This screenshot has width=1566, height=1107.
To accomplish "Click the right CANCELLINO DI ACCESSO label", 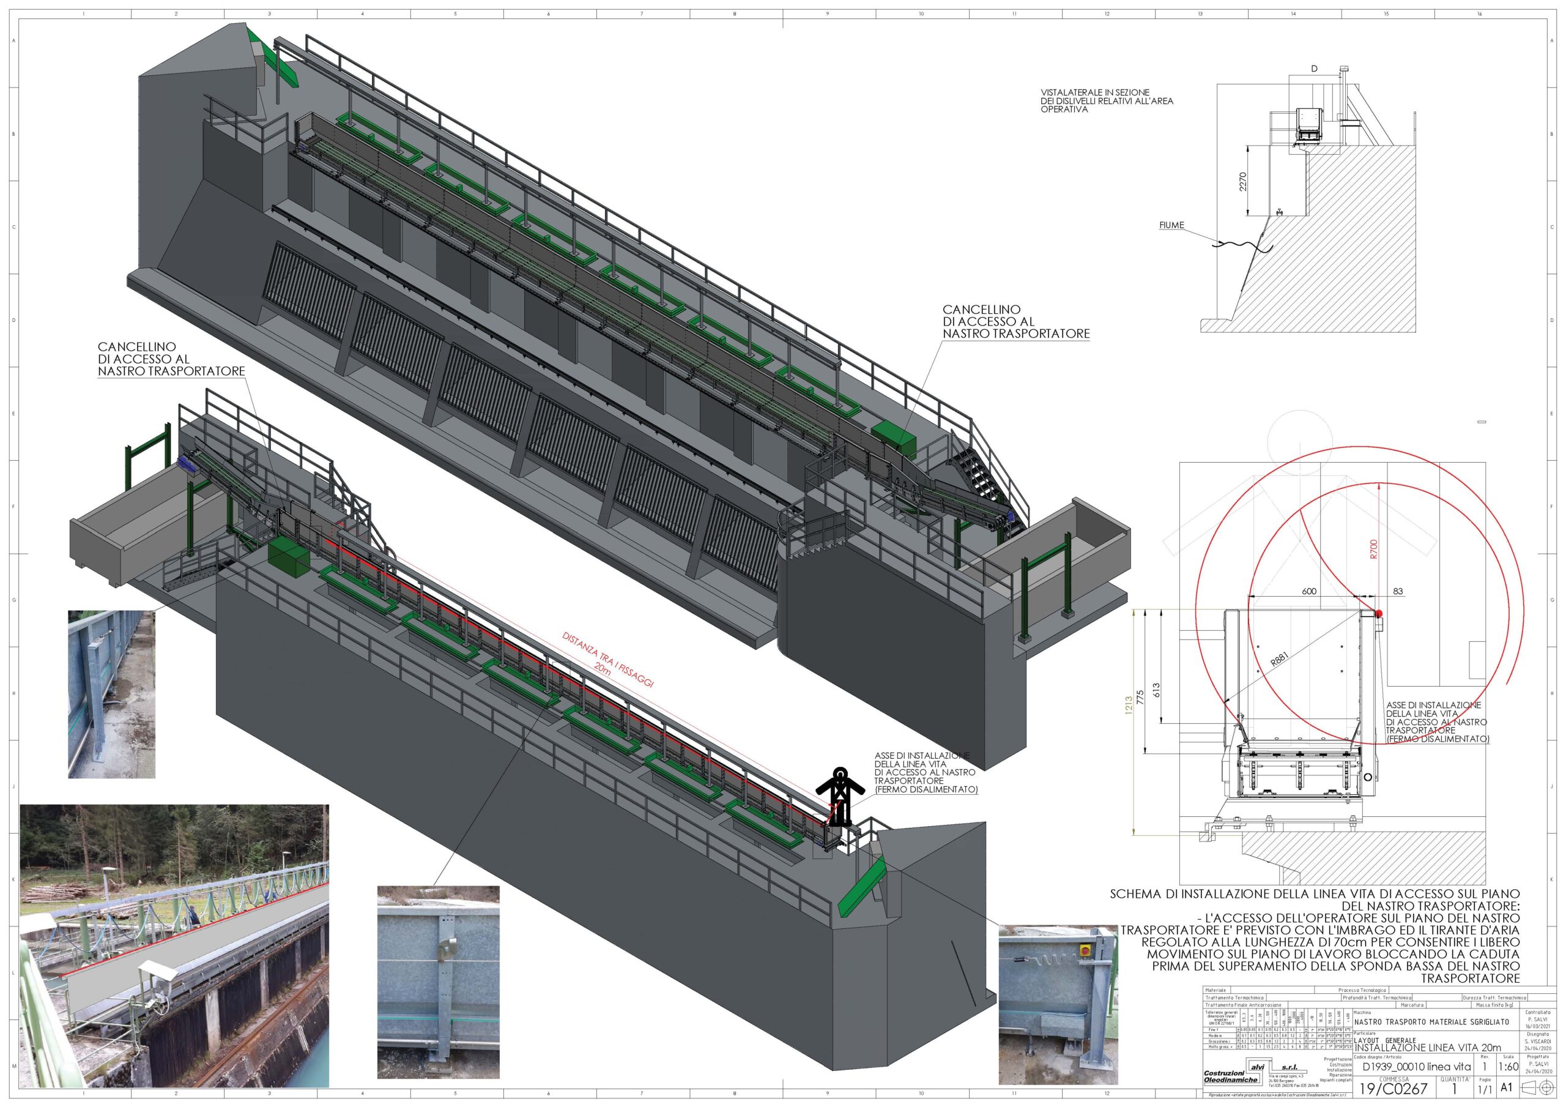I will coord(1015,322).
